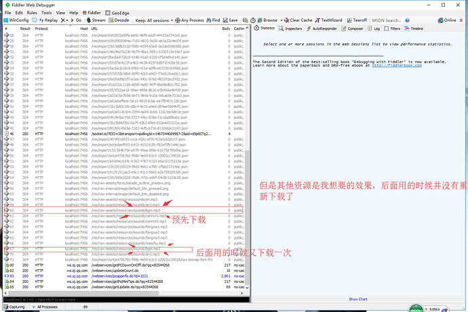
Task: Open the Rules menu
Action: [32, 13]
